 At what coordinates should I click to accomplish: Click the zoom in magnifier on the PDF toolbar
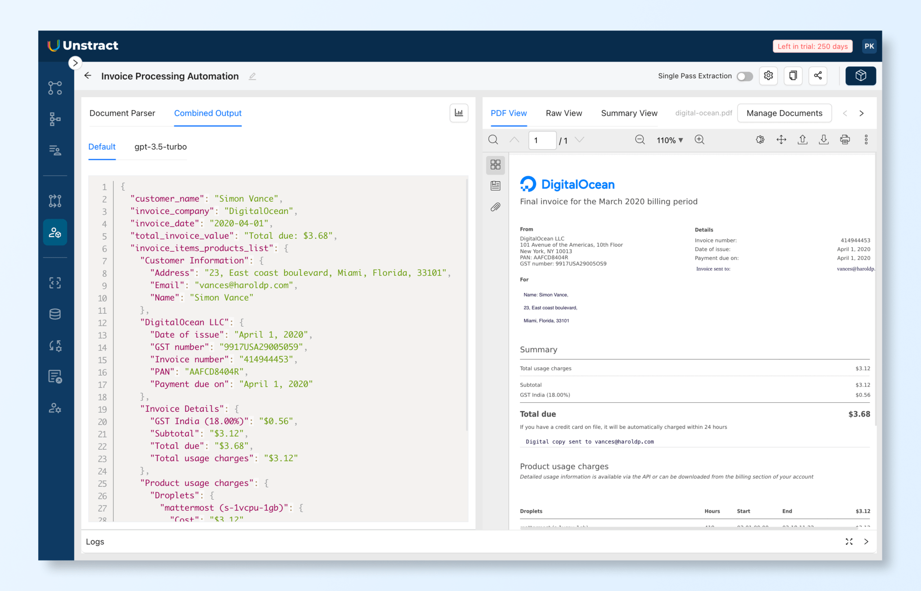[x=699, y=140]
